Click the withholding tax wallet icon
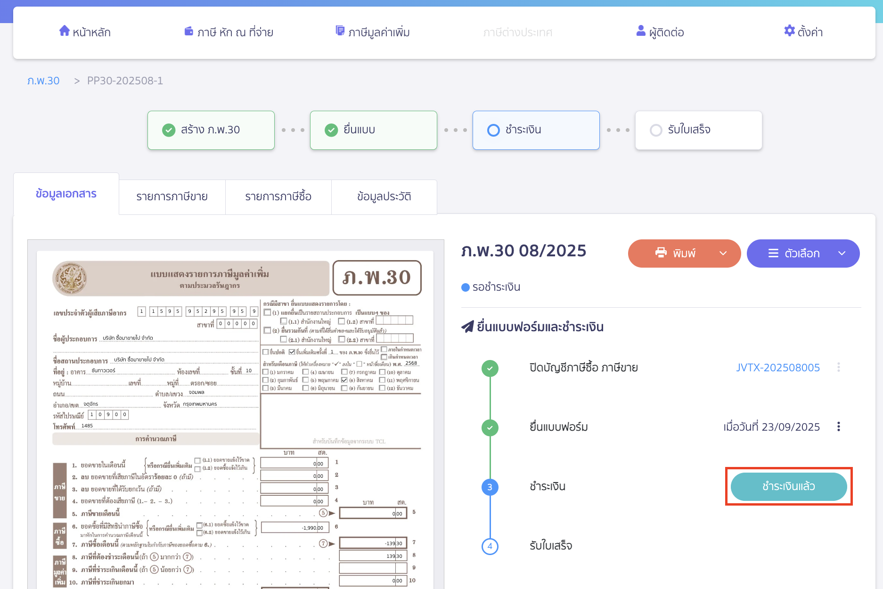This screenshot has height=589, width=883. (188, 32)
